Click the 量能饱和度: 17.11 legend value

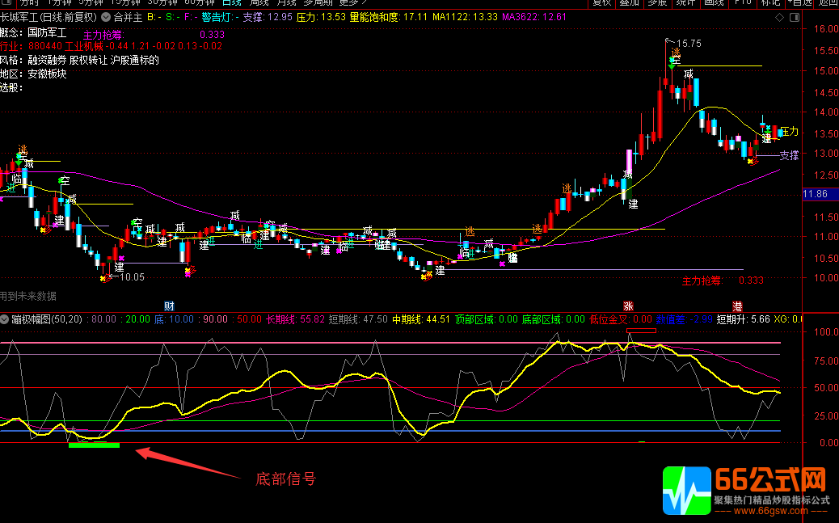click(389, 17)
